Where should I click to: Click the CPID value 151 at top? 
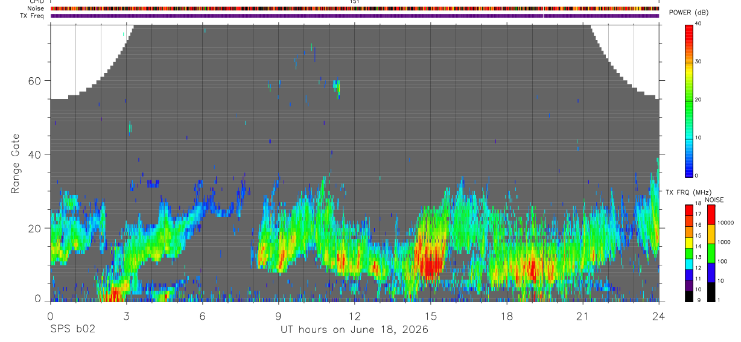click(355, 2)
